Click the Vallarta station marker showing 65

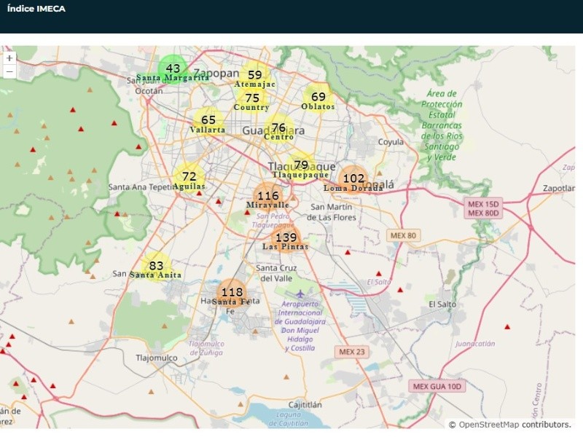click(x=208, y=120)
